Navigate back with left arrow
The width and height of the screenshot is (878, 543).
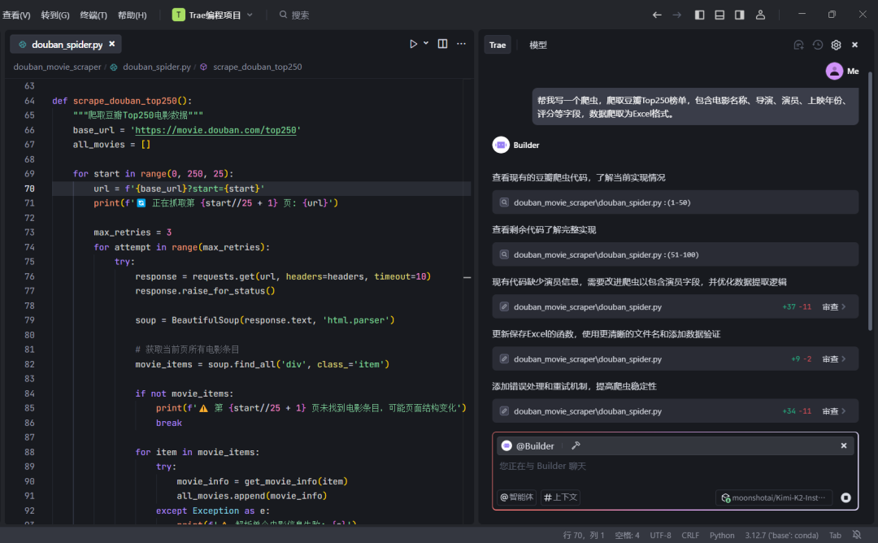657,15
